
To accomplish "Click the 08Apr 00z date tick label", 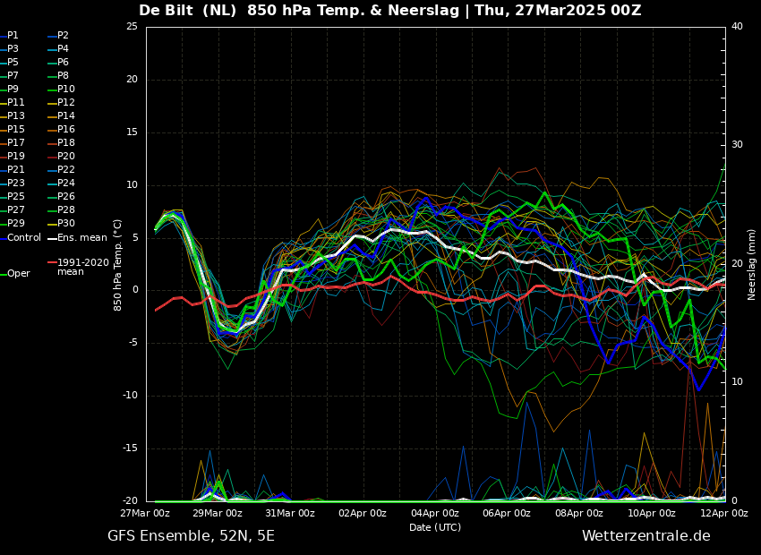I will (580, 513).
